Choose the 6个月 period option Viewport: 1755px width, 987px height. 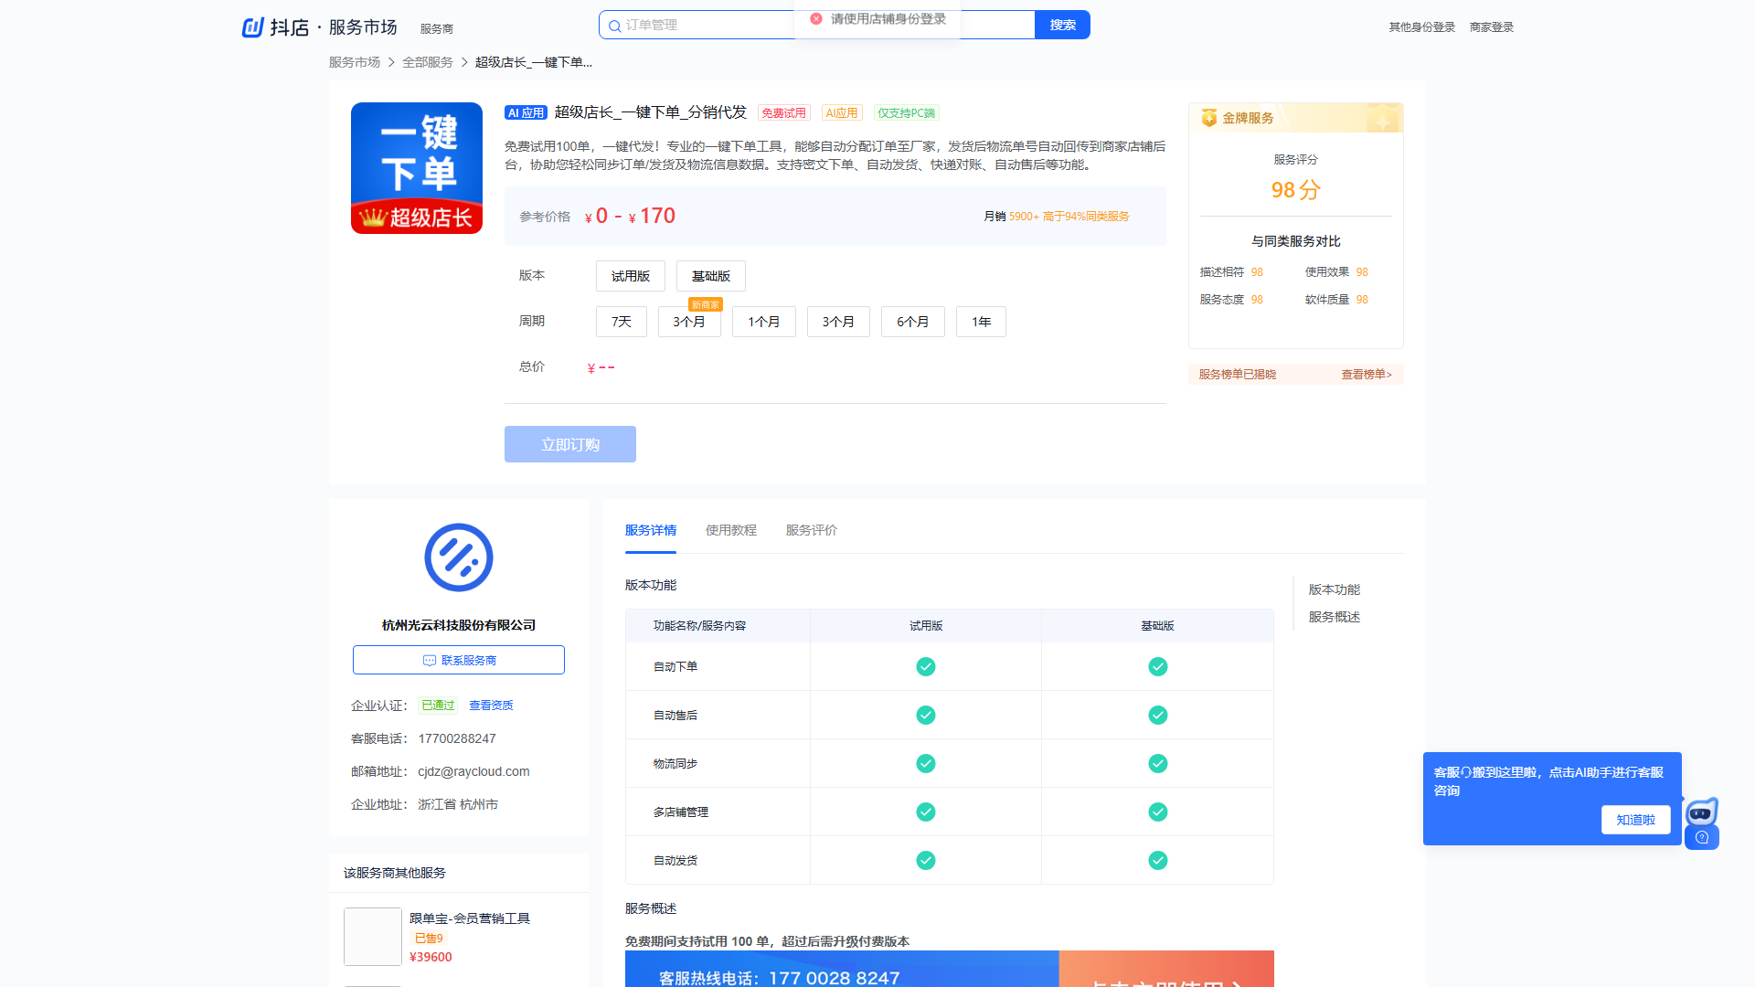pos(913,322)
